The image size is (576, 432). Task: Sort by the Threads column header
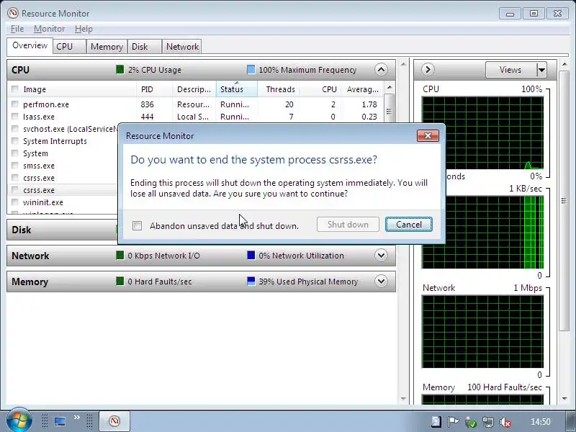click(x=278, y=89)
